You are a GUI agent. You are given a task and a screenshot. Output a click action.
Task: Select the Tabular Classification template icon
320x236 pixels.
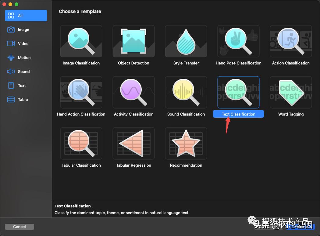pos(81,144)
